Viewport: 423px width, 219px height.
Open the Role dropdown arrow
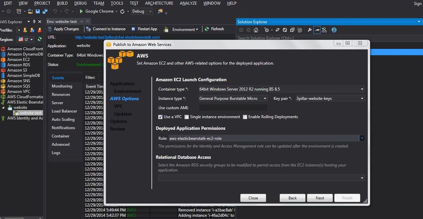[x=362, y=139]
